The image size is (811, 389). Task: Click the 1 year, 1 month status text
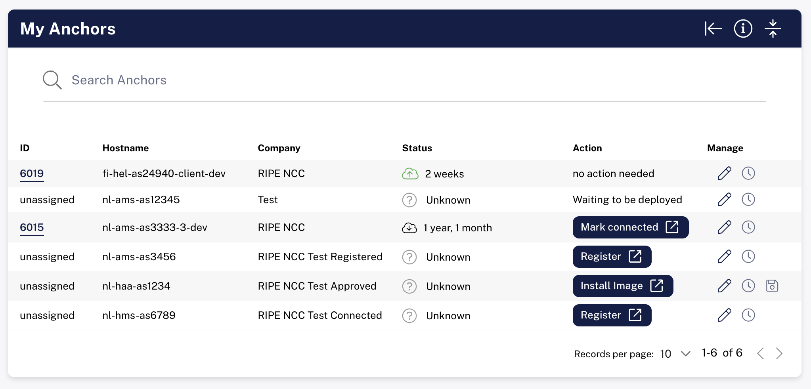pos(457,228)
